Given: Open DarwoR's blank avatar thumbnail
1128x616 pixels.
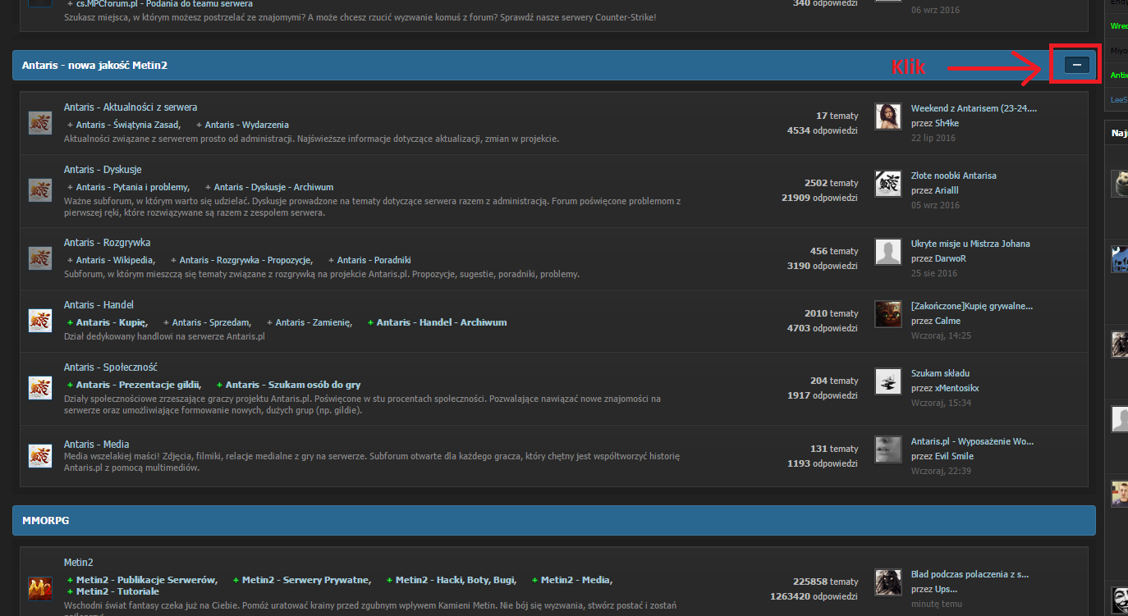Looking at the screenshot, I should coord(888,252).
